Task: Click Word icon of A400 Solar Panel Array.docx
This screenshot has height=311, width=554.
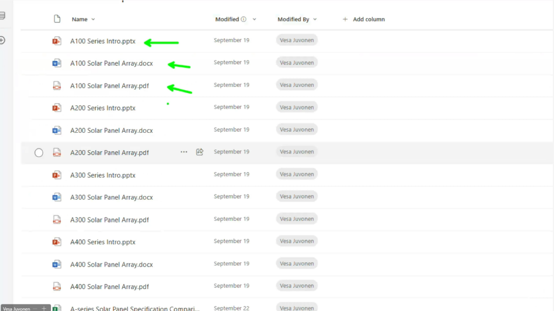Action: tap(56, 265)
